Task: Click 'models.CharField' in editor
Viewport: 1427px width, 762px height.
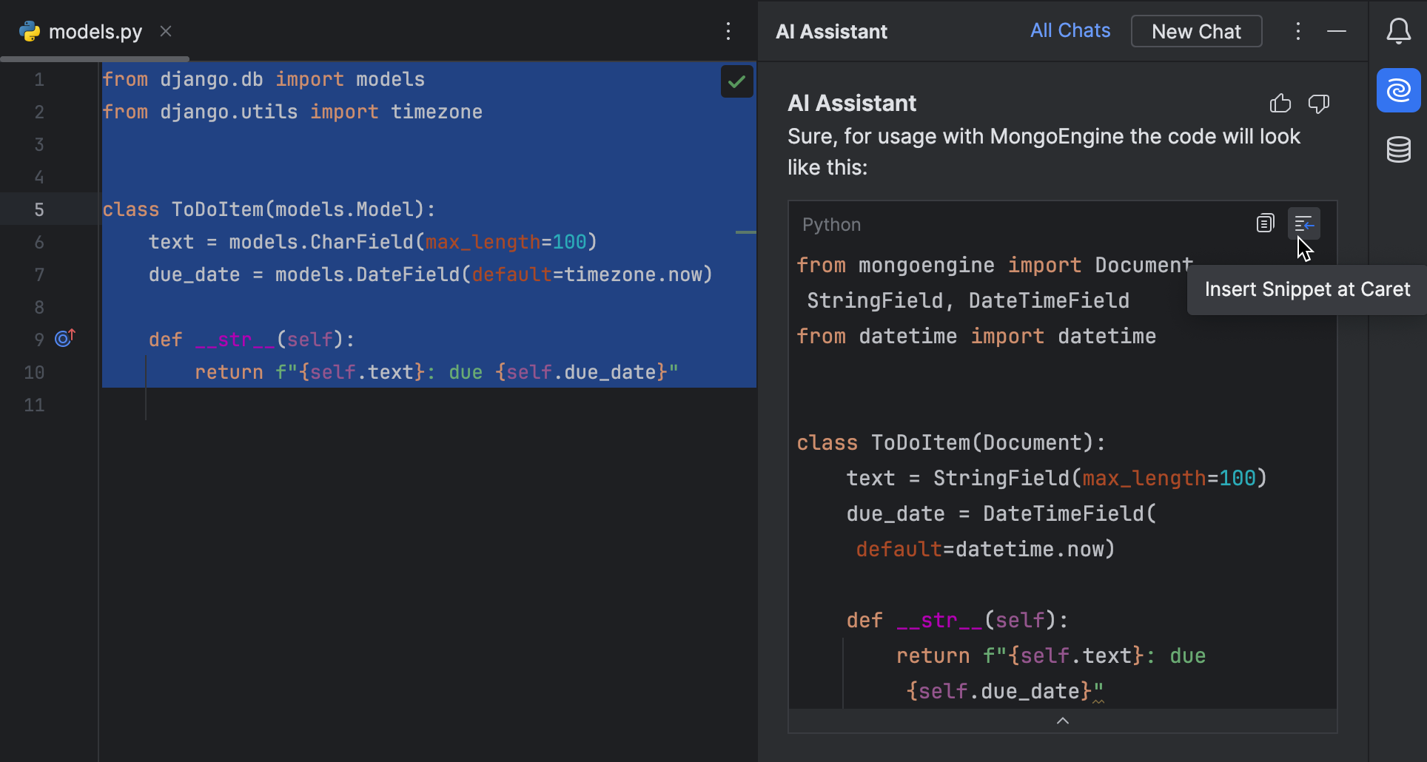Action: (x=320, y=242)
